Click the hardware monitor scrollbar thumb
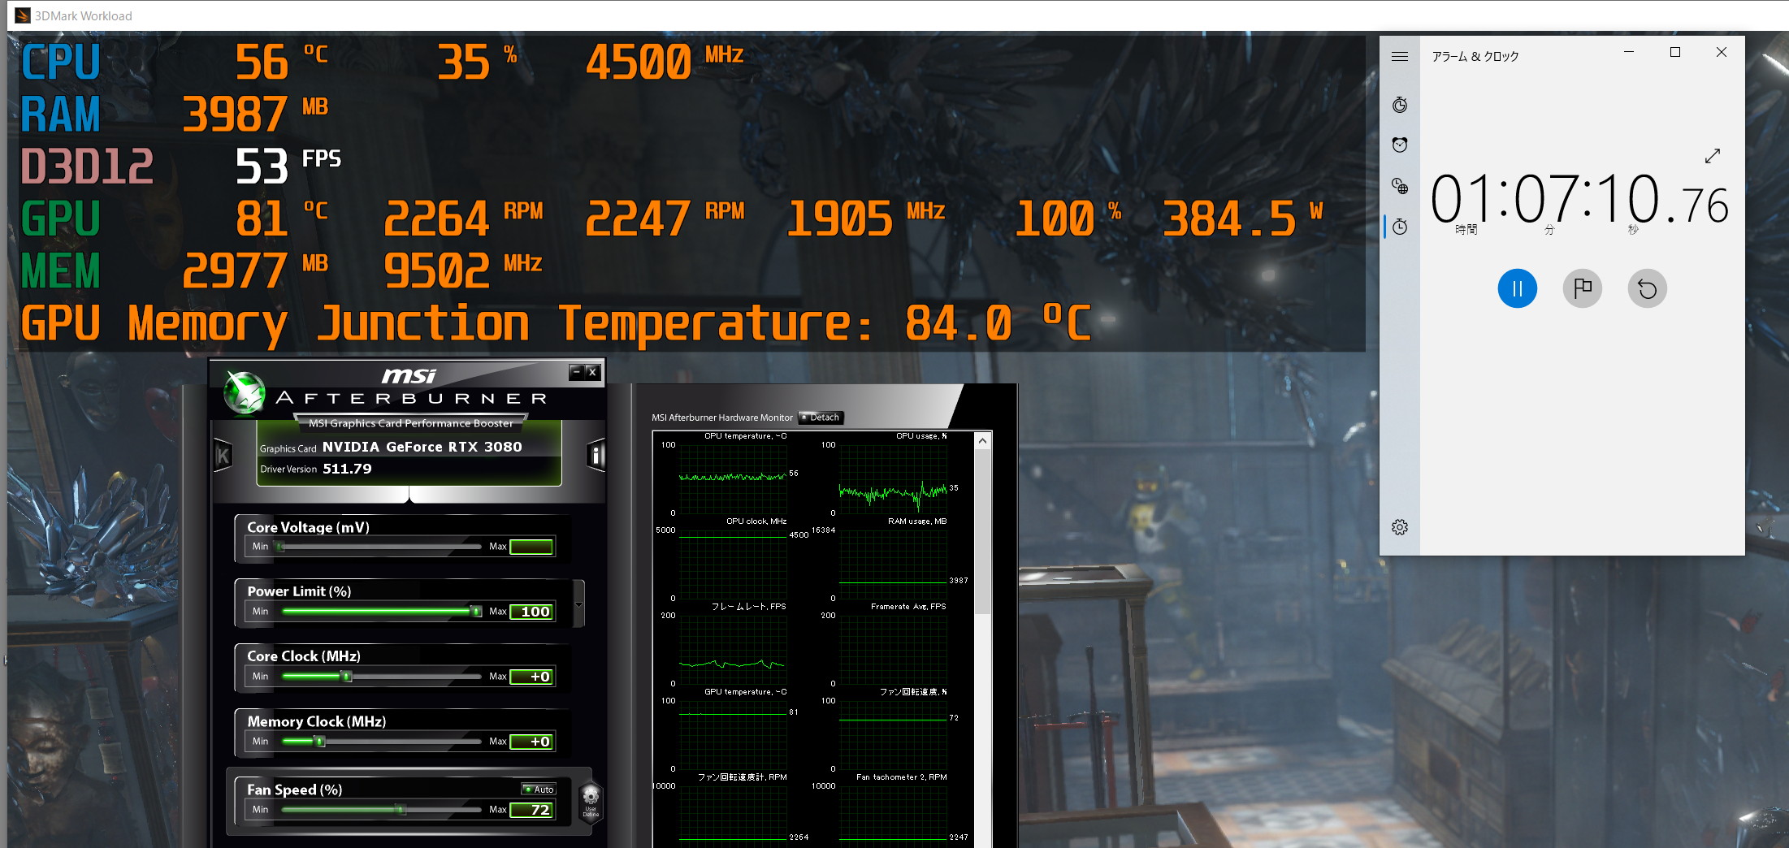The image size is (1789, 848). pos(982,530)
